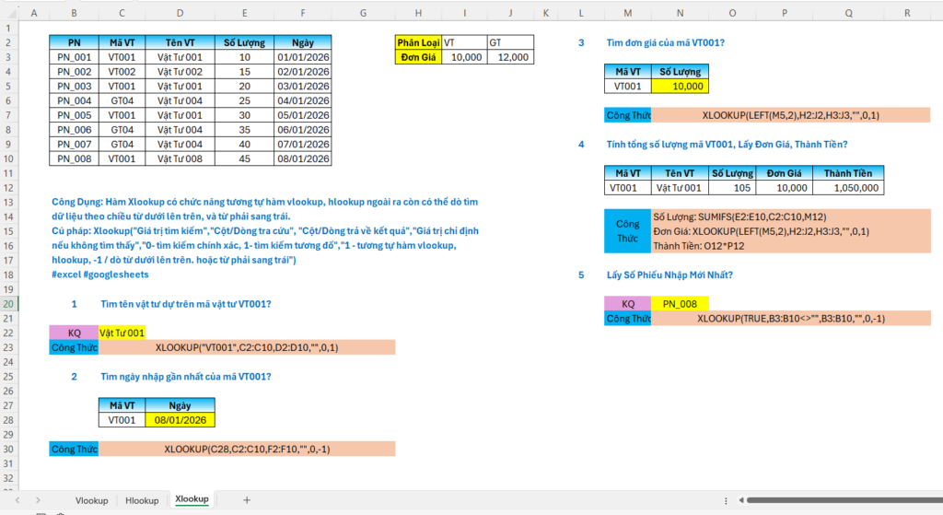Click the Số Lượng header in main table
The image size is (943, 515).
coord(244,42)
